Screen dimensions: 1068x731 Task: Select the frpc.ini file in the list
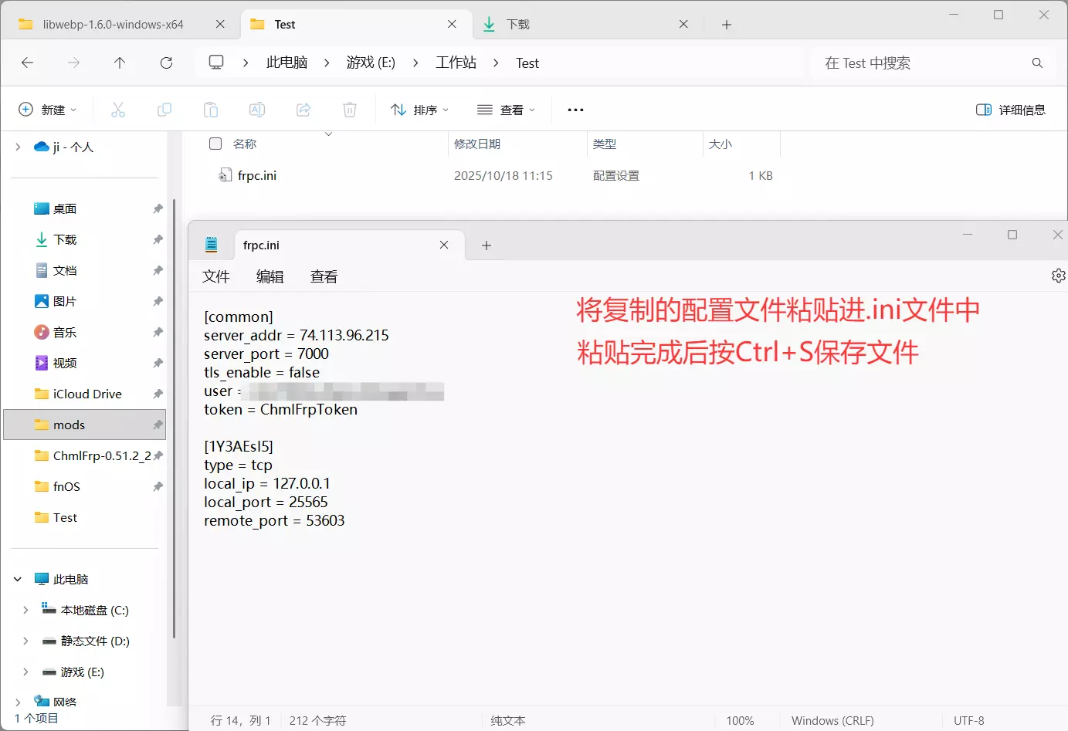[257, 175]
